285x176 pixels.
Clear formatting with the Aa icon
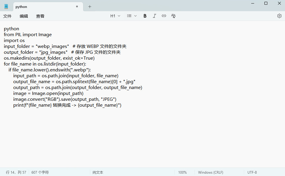173,16
